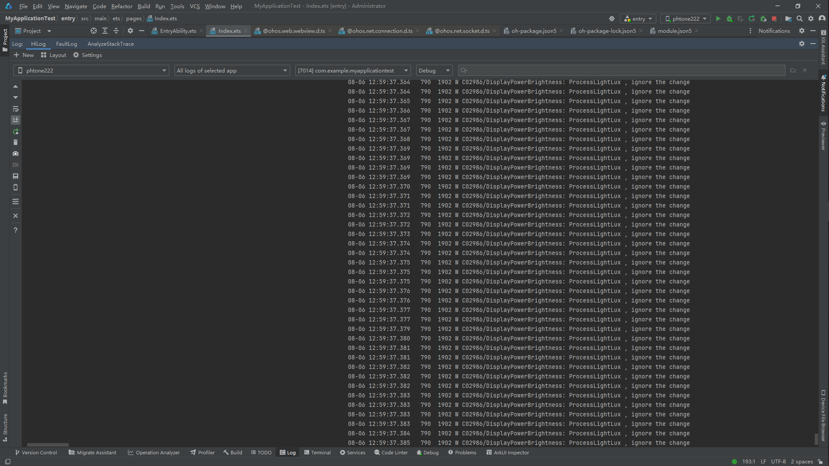Restart log capture with green restart icon

[x=16, y=131]
